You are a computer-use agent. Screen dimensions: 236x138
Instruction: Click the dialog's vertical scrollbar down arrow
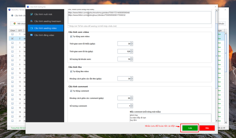click(x=216, y=121)
